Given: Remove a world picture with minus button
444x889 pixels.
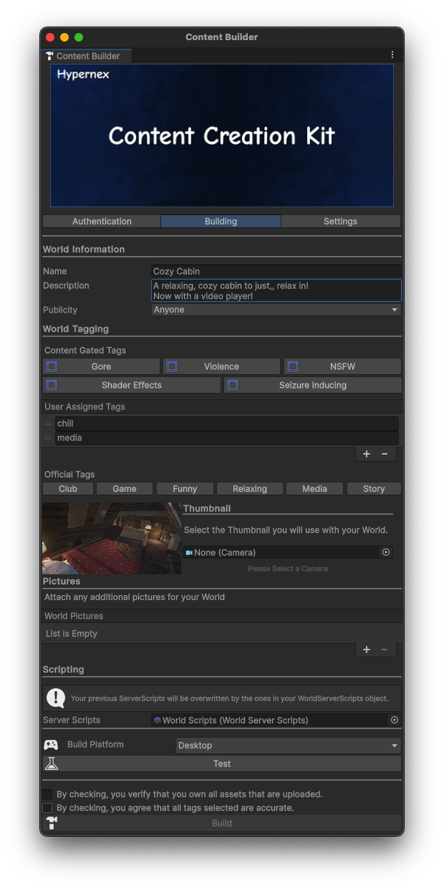Looking at the screenshot, I should (385, 650).
